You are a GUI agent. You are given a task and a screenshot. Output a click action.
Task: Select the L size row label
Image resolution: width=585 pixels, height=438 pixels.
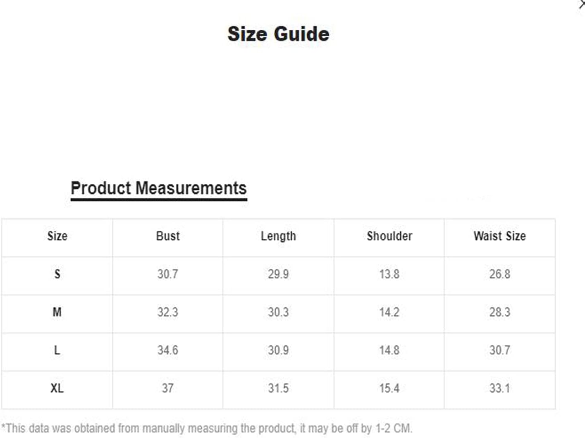pyautogui.click(x=57, y=350)
